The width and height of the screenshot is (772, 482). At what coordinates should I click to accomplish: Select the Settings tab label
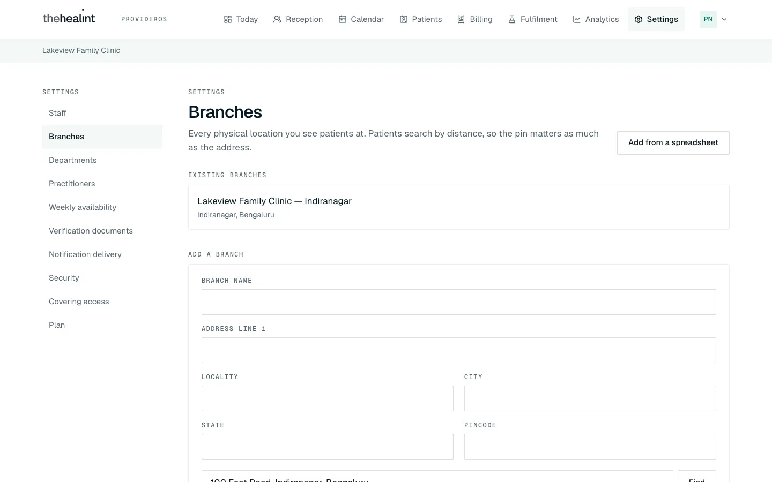pos(663,19)
